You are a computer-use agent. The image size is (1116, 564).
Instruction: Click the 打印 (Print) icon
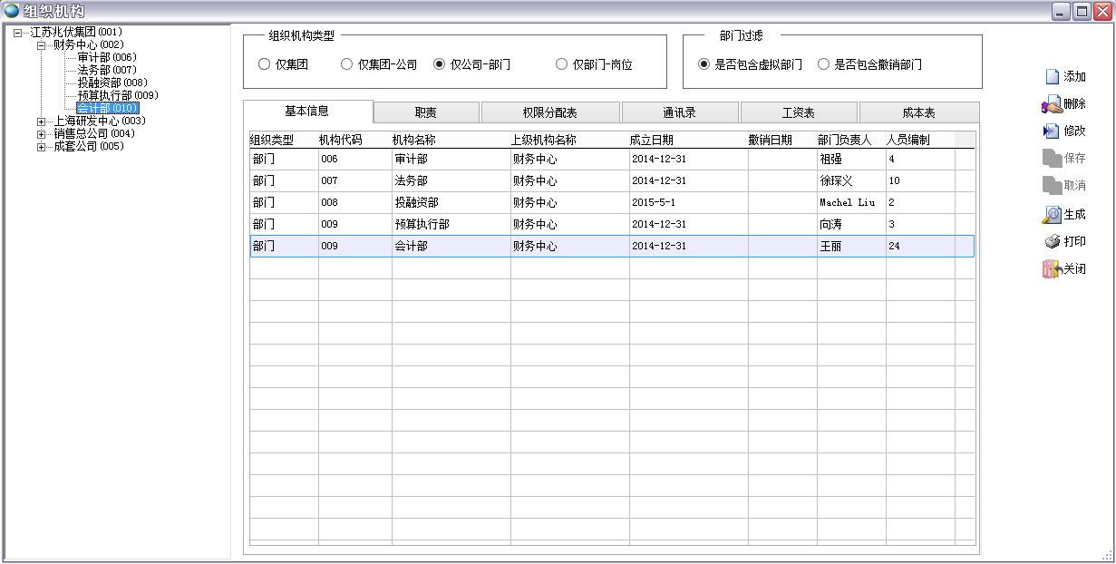[1052, 242]
